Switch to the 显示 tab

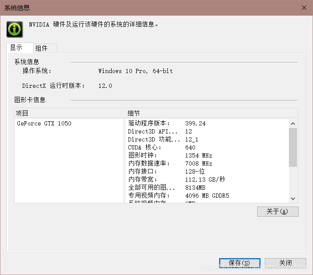(x=20, y=48)
